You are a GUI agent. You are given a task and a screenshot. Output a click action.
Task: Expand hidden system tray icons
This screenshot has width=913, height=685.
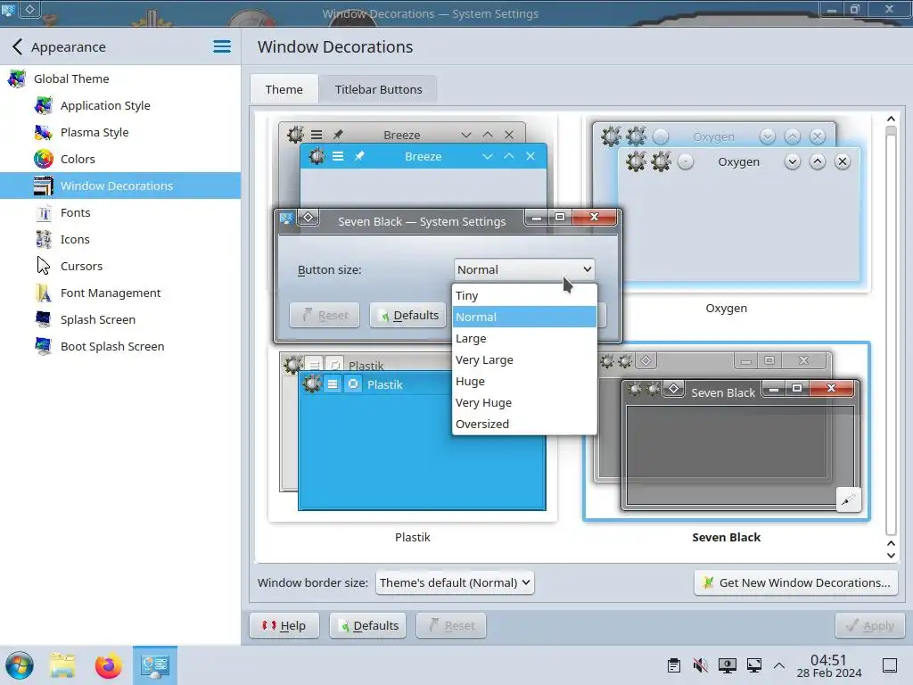click(779, 665)
